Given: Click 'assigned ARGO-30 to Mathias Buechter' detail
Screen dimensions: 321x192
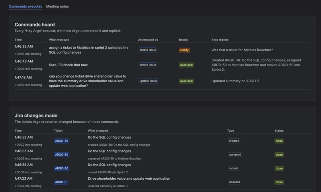Looking at the screenshot, I should [114, 159].
